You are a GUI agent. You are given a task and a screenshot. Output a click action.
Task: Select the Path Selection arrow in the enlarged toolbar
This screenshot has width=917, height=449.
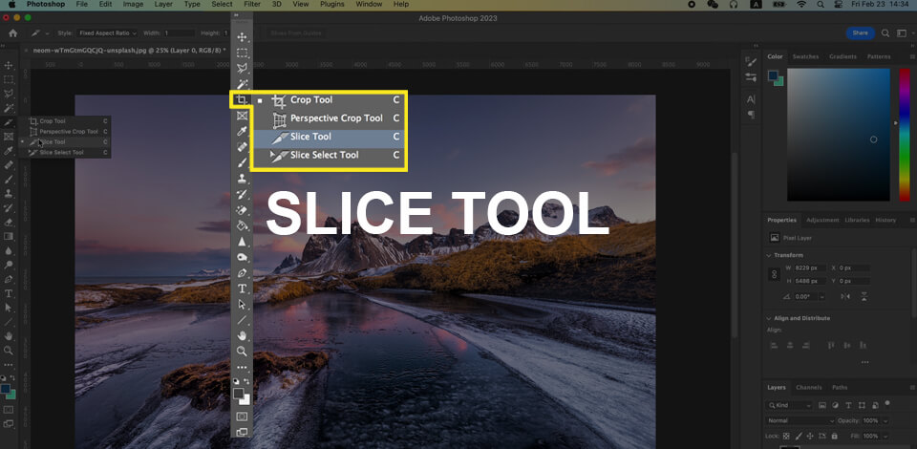pyautogui.click(x=242, y=304)
